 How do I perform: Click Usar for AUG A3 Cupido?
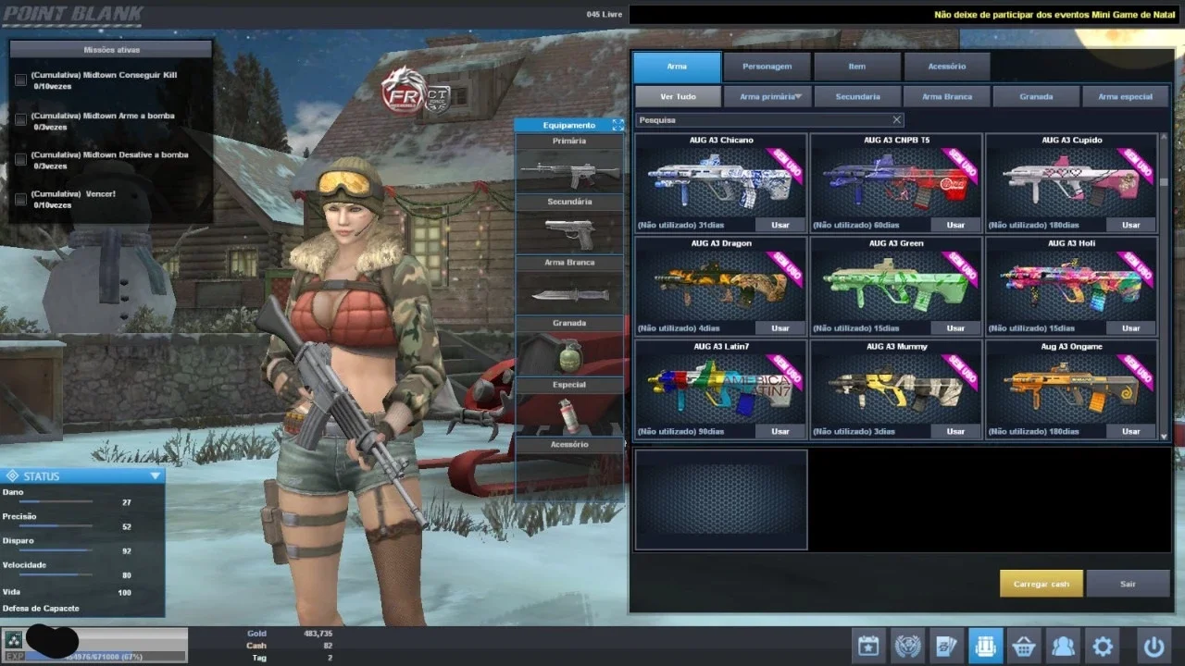pyautogui.click(x=1131, y=225)
